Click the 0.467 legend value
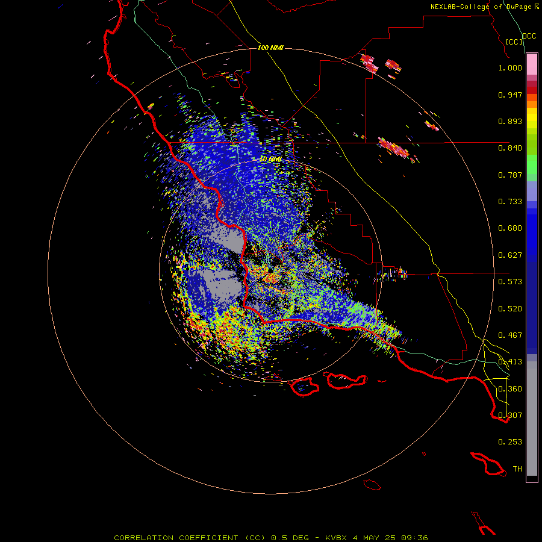 click(x=510, y=335)
